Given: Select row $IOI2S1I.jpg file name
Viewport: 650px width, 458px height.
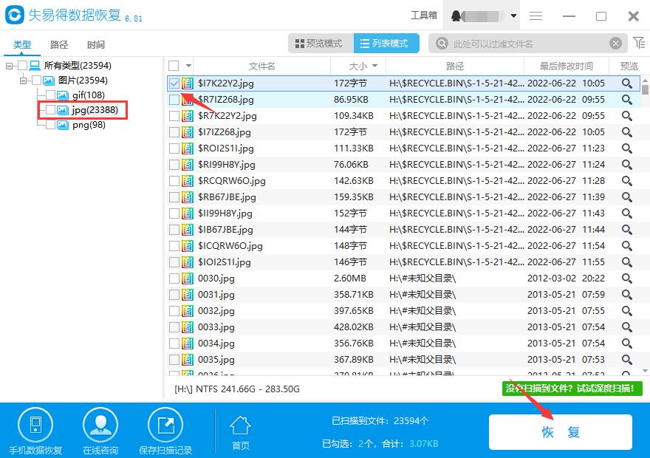Looking at the screenshot, I should click(225, 262).
